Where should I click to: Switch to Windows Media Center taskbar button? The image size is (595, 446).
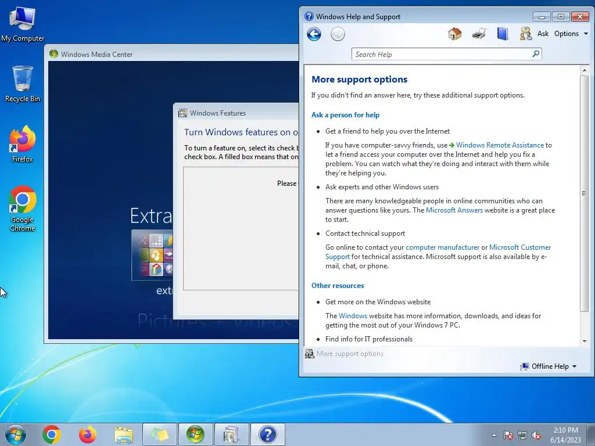(195, 434)
